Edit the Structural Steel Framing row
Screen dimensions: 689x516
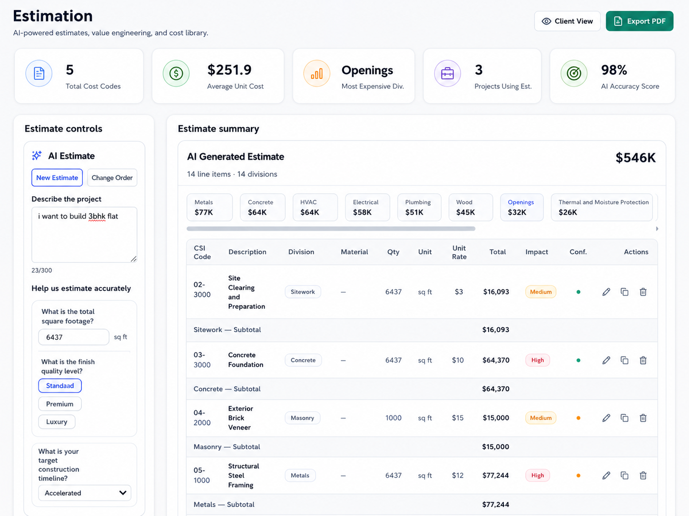[606, 475]
